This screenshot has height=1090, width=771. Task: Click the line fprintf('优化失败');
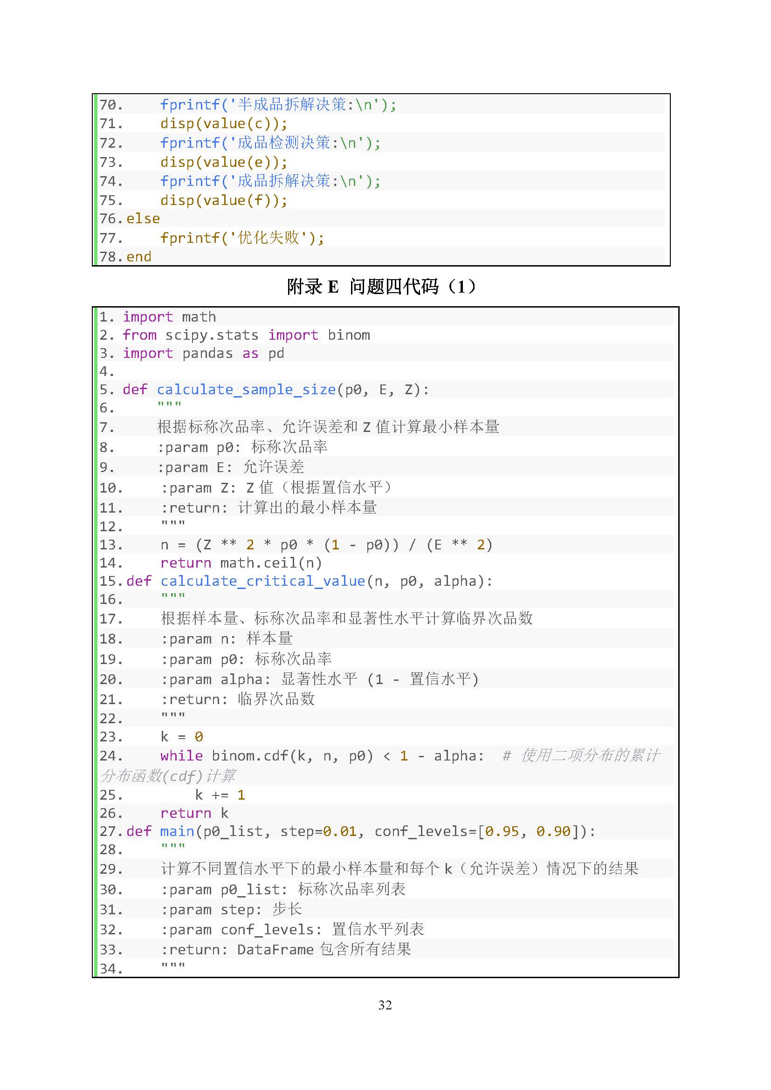coord(242,238)
